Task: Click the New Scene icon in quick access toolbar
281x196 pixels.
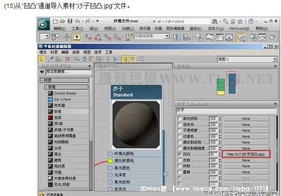Action: [55, 22]
